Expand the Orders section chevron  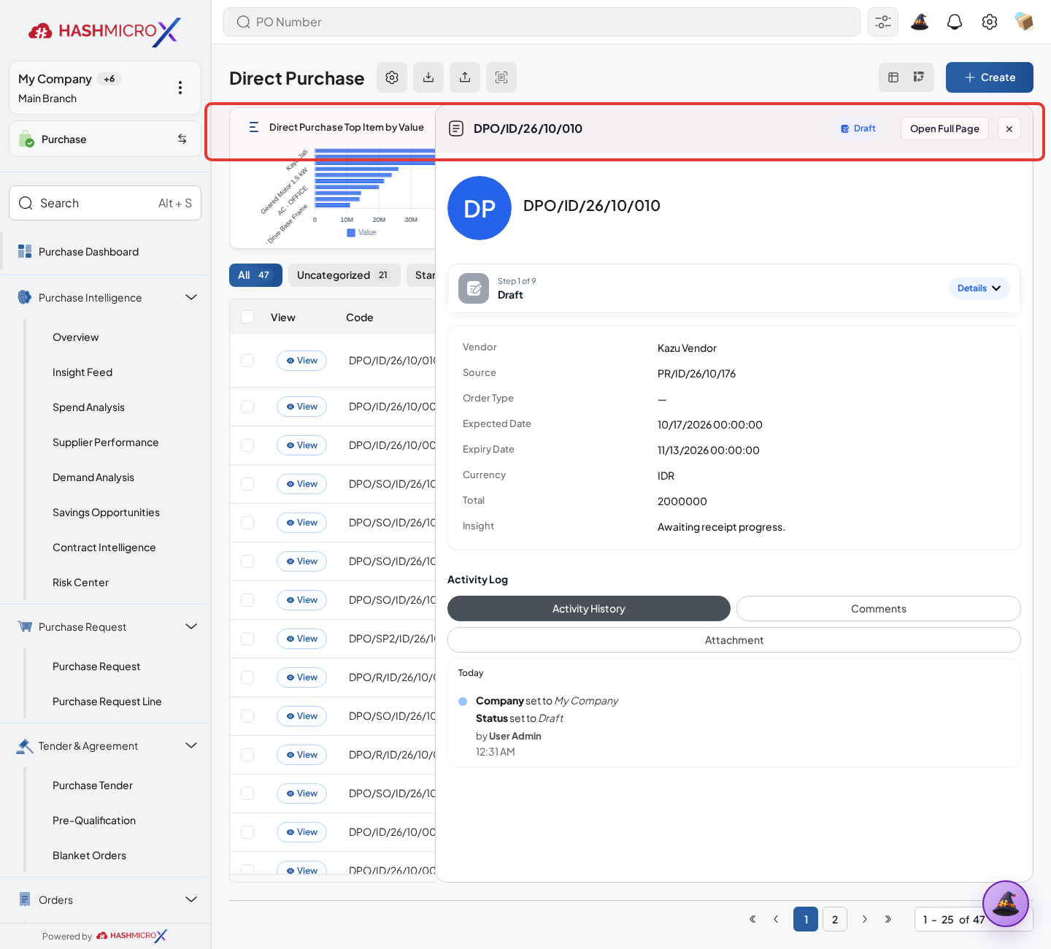pyautogui.click(x=191, y=899)
